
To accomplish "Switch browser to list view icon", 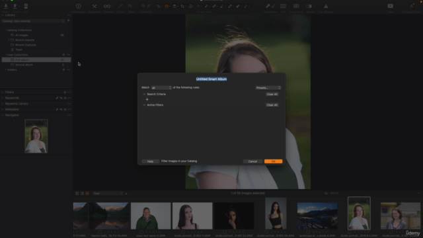I will tap(82, 194).
